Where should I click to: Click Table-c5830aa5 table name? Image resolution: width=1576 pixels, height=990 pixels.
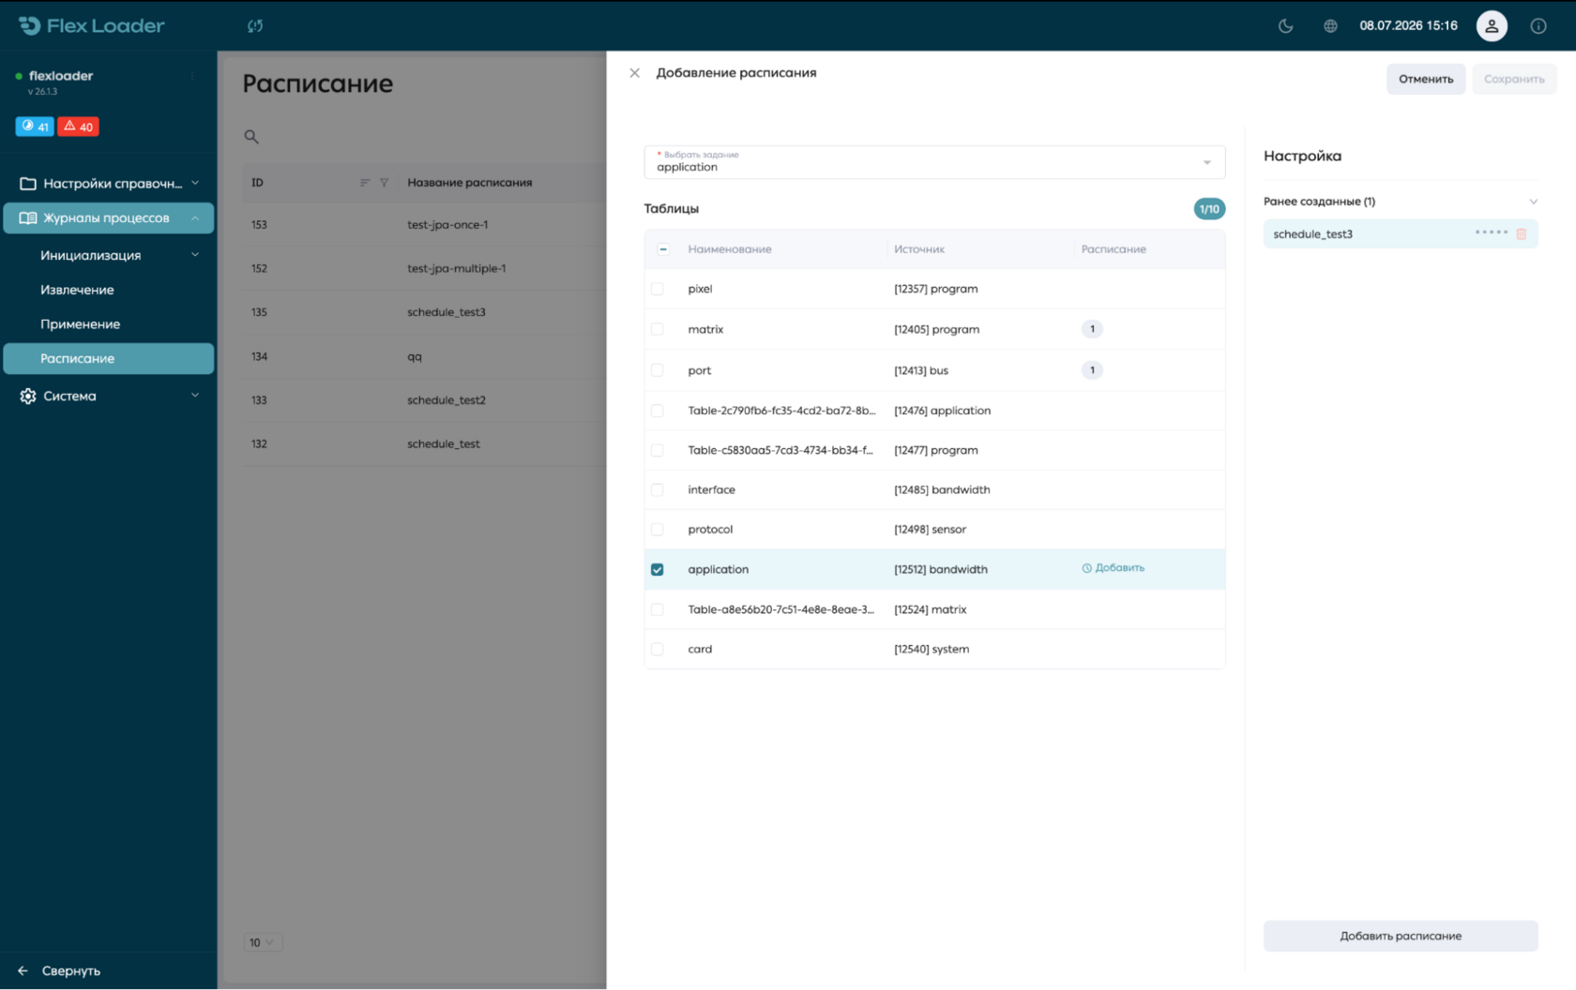pyautogui.click(x=780, y=450)
